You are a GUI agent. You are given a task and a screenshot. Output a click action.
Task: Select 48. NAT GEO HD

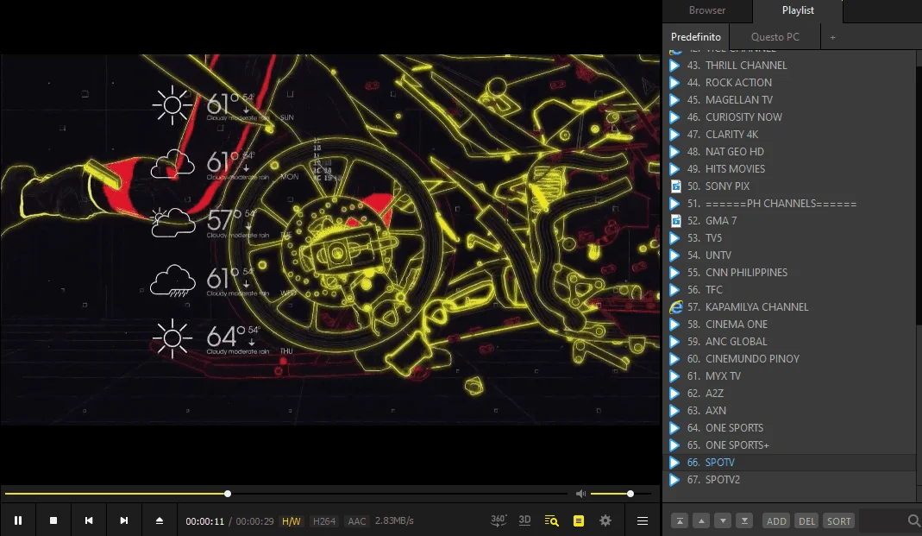[x=790, y=152]
